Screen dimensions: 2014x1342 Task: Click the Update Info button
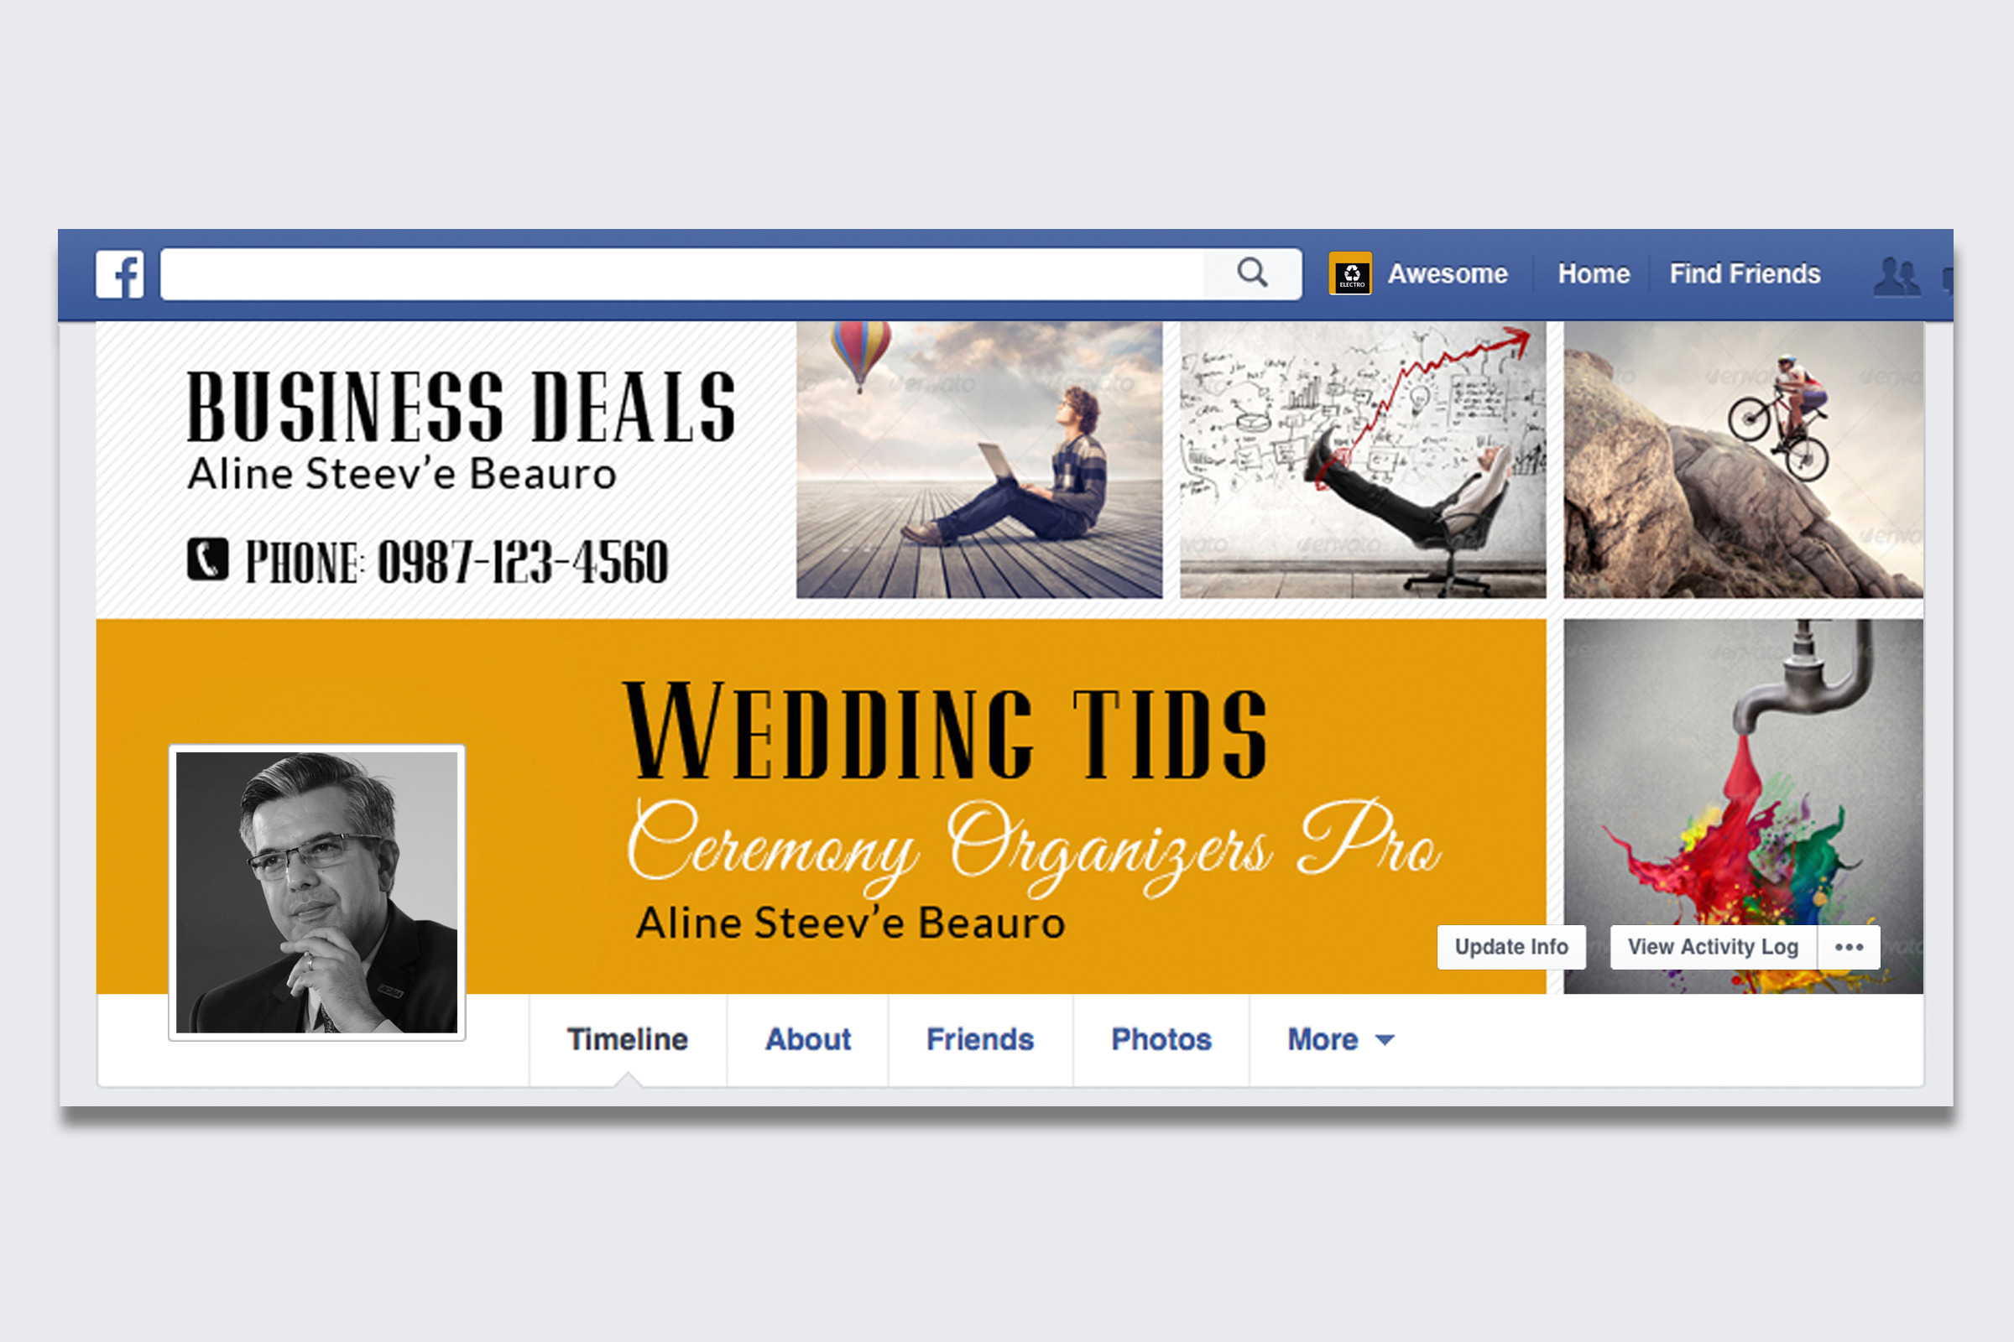(1511, 947)
